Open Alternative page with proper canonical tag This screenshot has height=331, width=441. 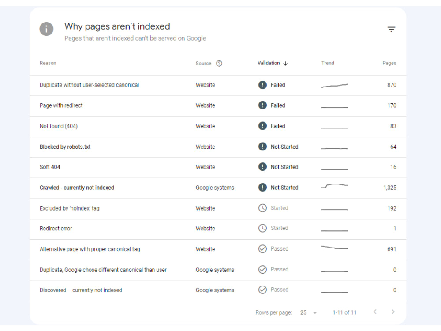coord(90,249)
